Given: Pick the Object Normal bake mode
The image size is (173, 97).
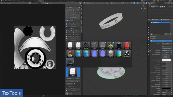Looking at the screenshot, I should pos(78,54).
